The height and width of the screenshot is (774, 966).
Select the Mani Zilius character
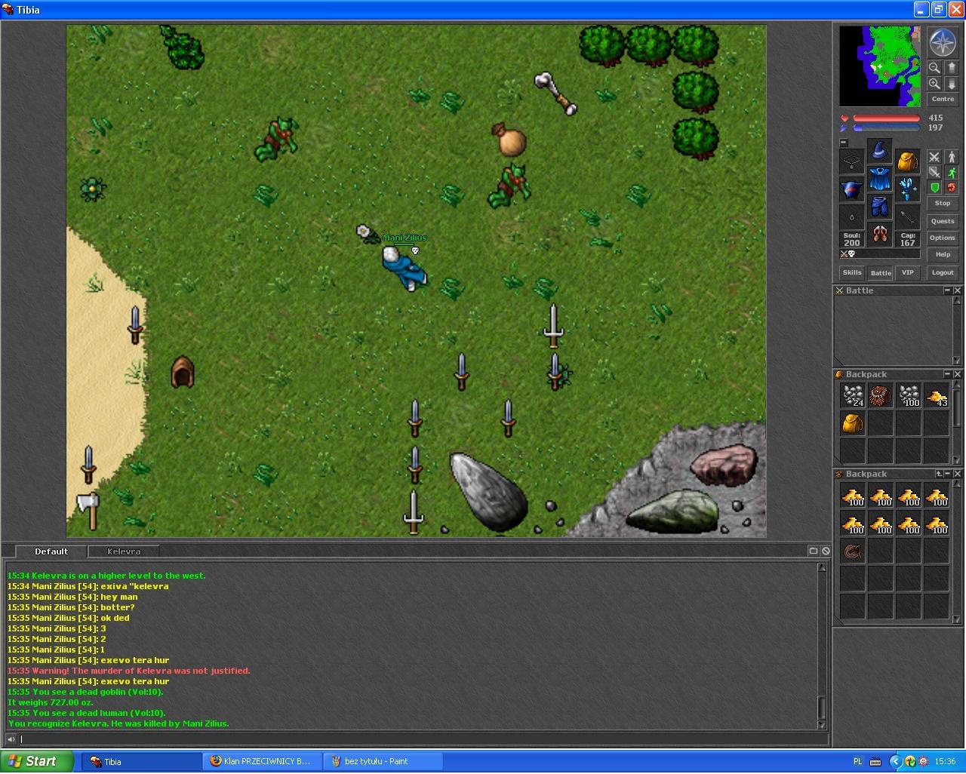coord(405,268)
